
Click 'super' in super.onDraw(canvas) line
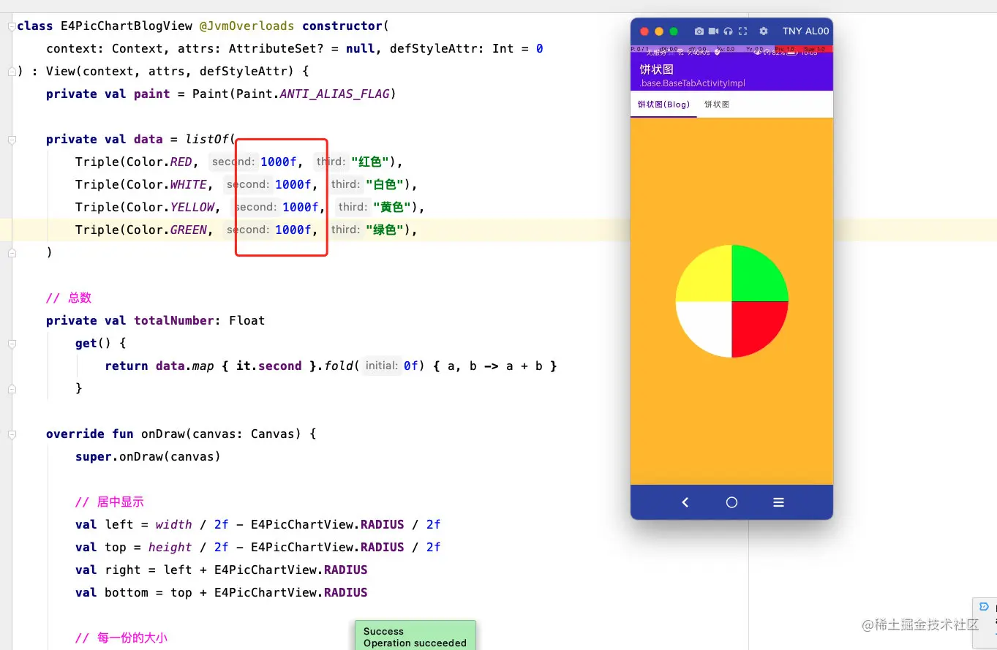click(x=93, y=457)
